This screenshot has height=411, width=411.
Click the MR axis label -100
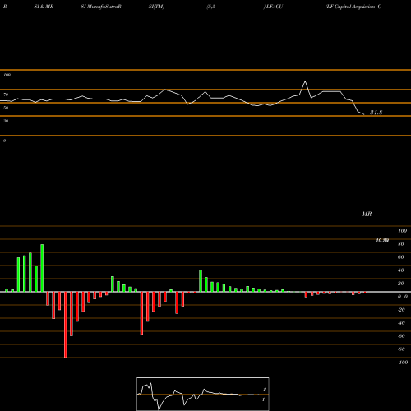click(x=403, y=363)
